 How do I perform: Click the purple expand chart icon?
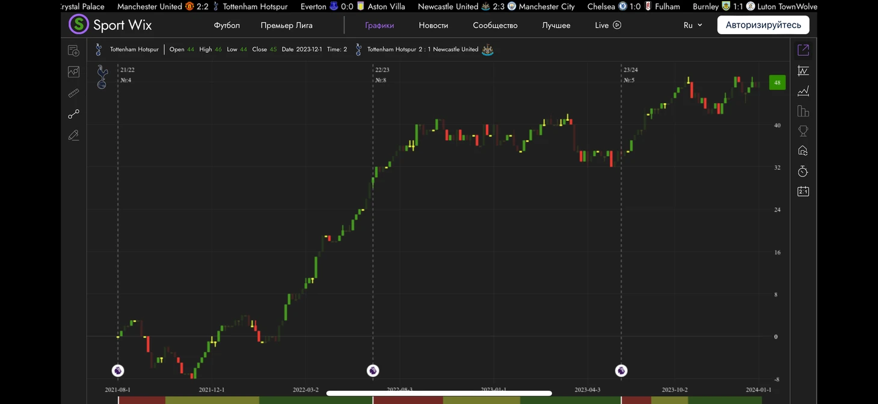(x=803, y=50)
